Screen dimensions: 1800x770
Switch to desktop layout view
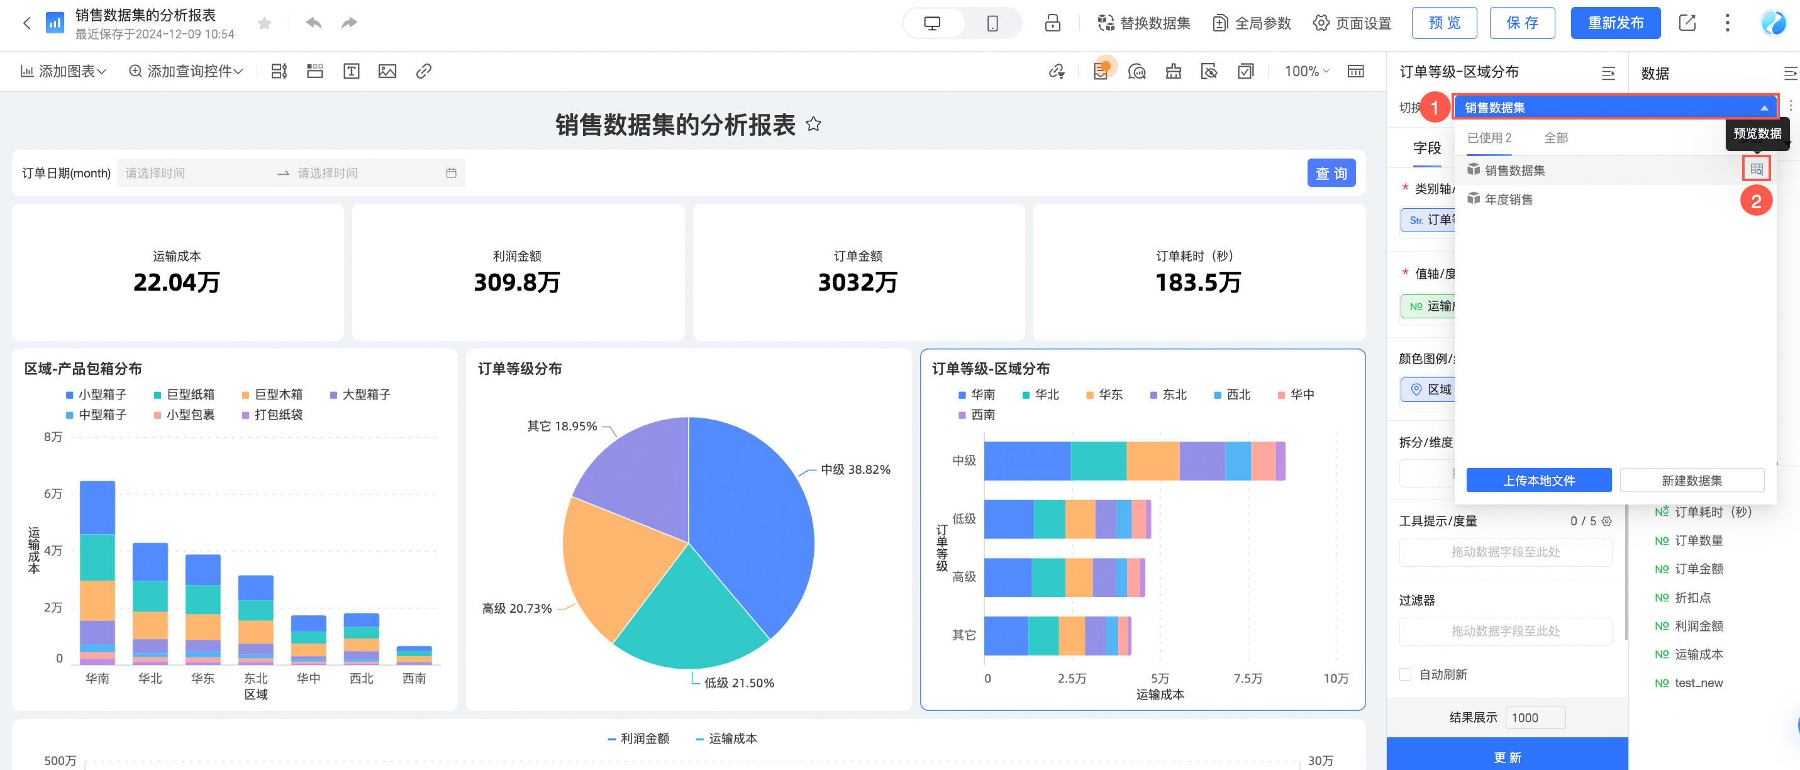coord(932,23)
